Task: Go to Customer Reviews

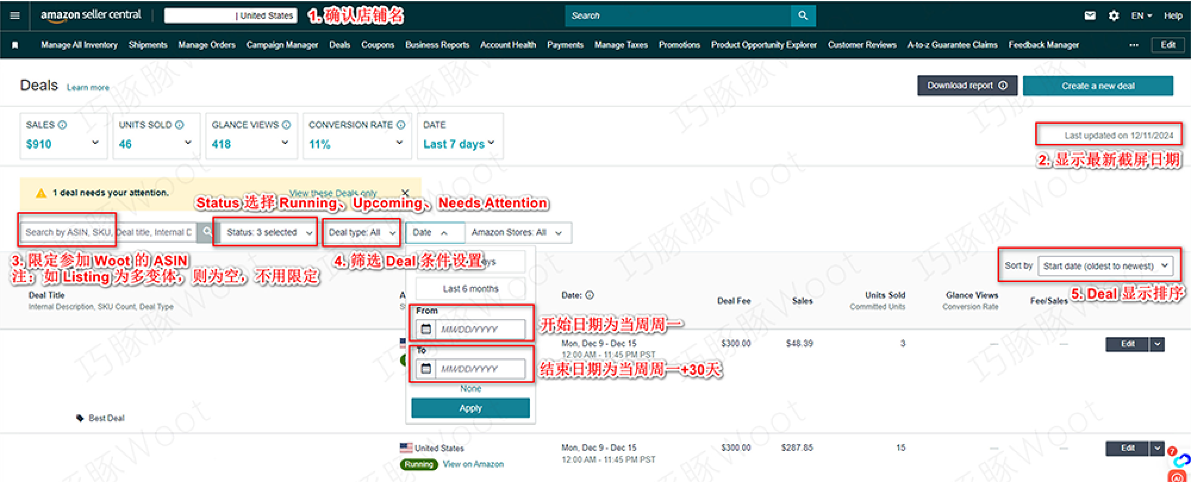Action: click(x=862, y=45)
